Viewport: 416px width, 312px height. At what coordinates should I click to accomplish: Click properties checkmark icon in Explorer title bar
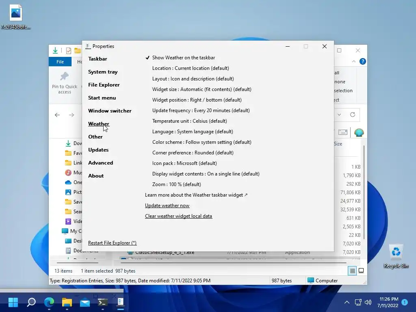click(x=68, y=51)
